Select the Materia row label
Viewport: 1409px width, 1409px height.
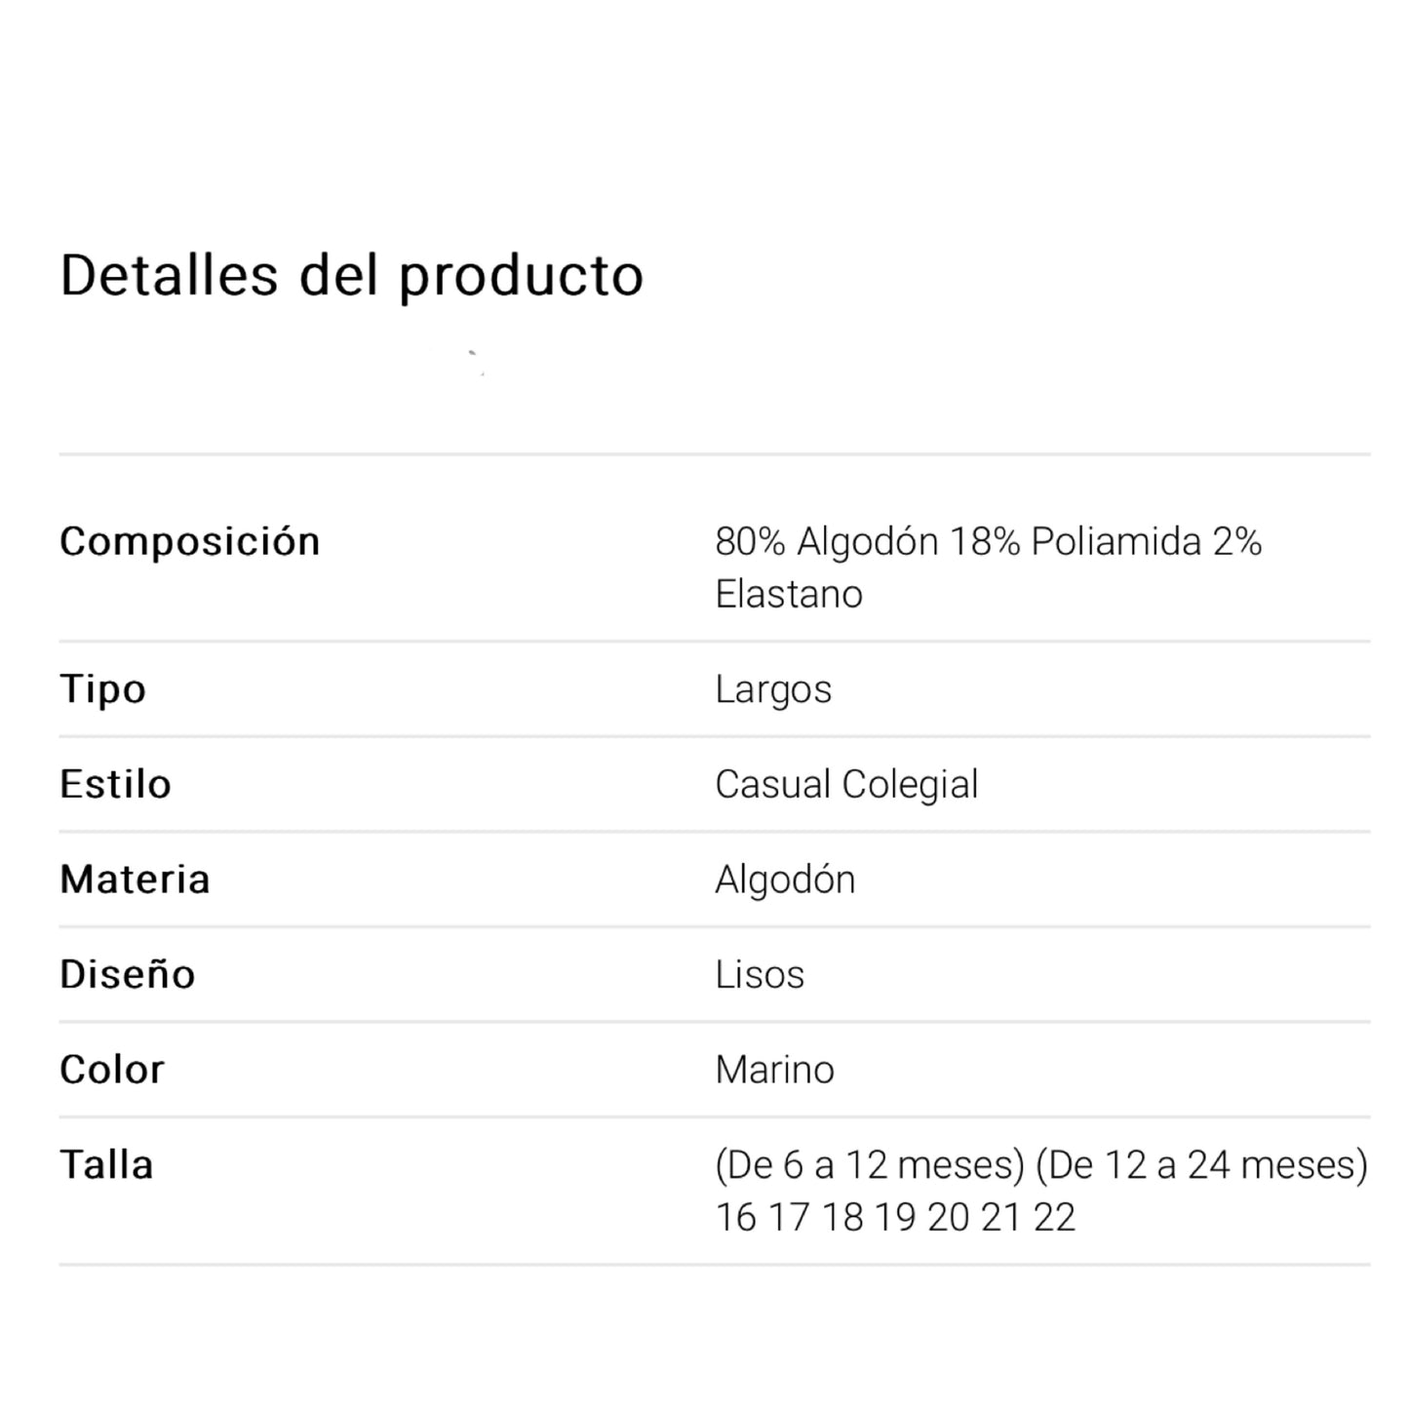pos(135,880)
